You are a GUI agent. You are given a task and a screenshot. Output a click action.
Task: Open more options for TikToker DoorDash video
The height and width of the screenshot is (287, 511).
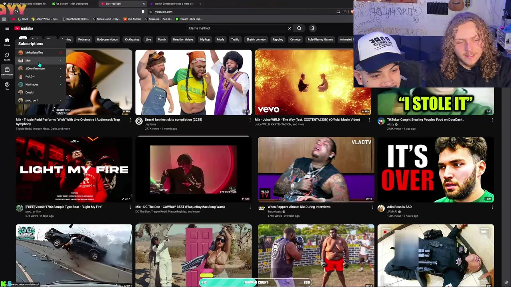coord(492,120)
